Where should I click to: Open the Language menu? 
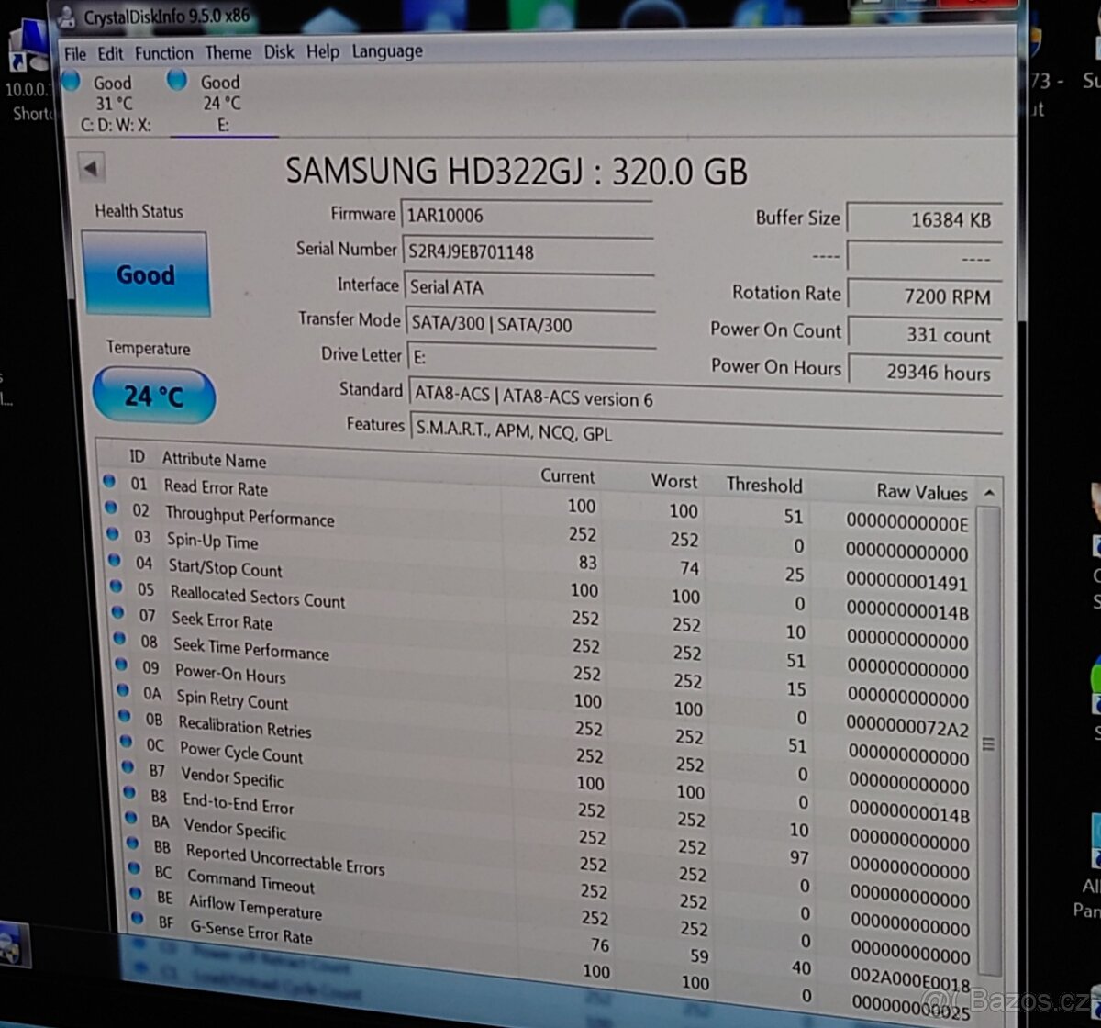pos(387,51)
